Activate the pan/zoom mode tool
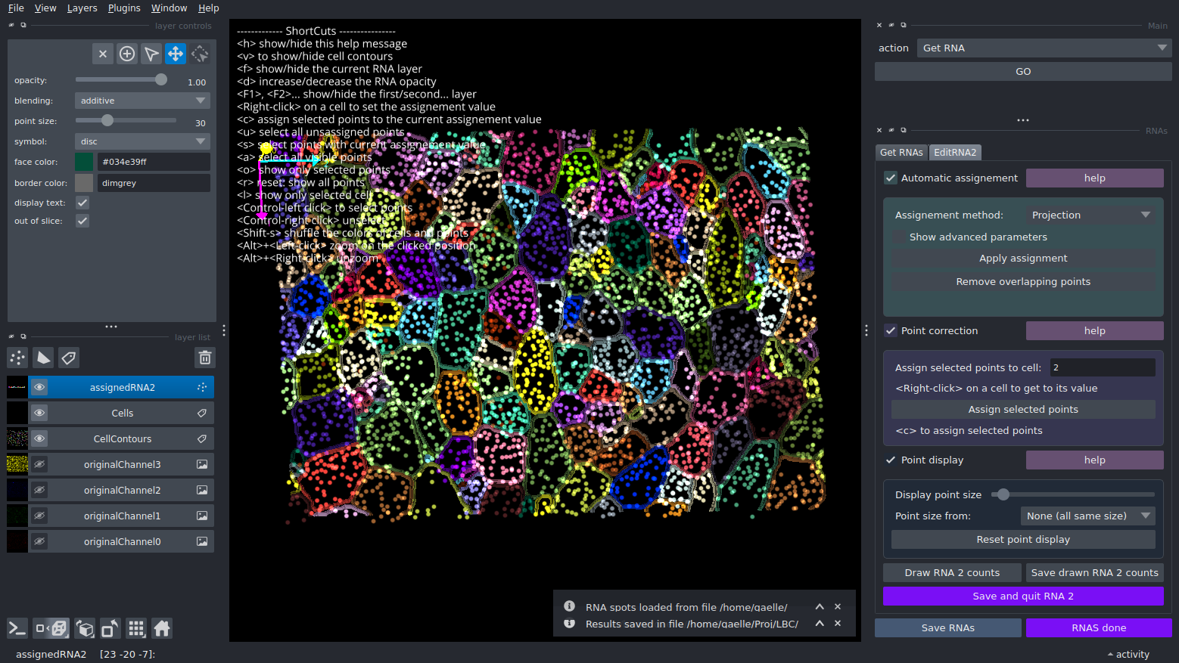This screenshot has width=1179, height=663. tap(176, 54)
